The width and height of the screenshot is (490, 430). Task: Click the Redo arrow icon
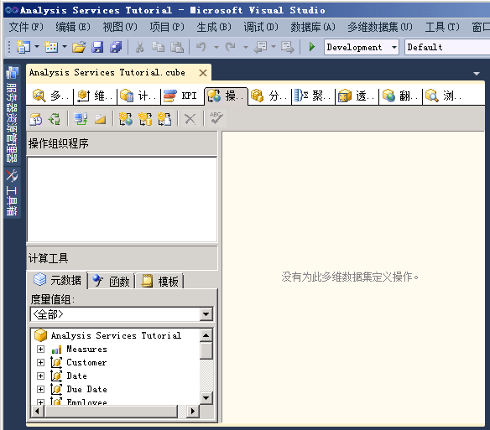click(x=231, y=47)
